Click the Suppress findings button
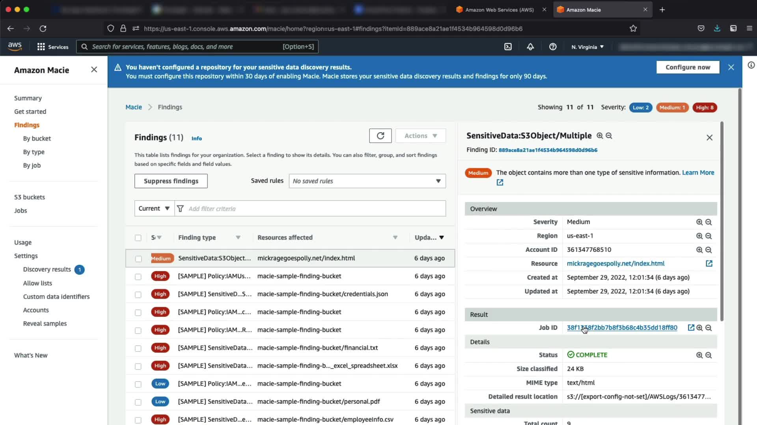This screenshot has width=757, height=425. coord(171,181)
